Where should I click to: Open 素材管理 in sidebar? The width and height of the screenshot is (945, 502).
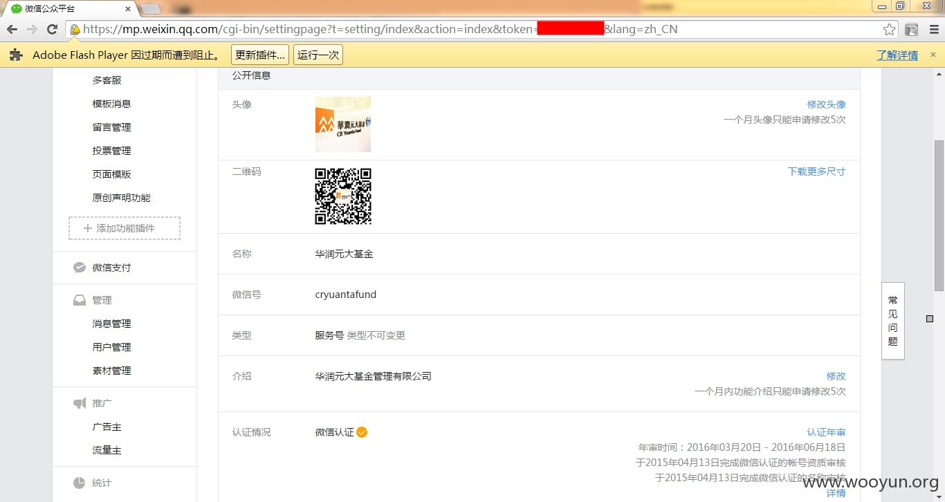112,371
